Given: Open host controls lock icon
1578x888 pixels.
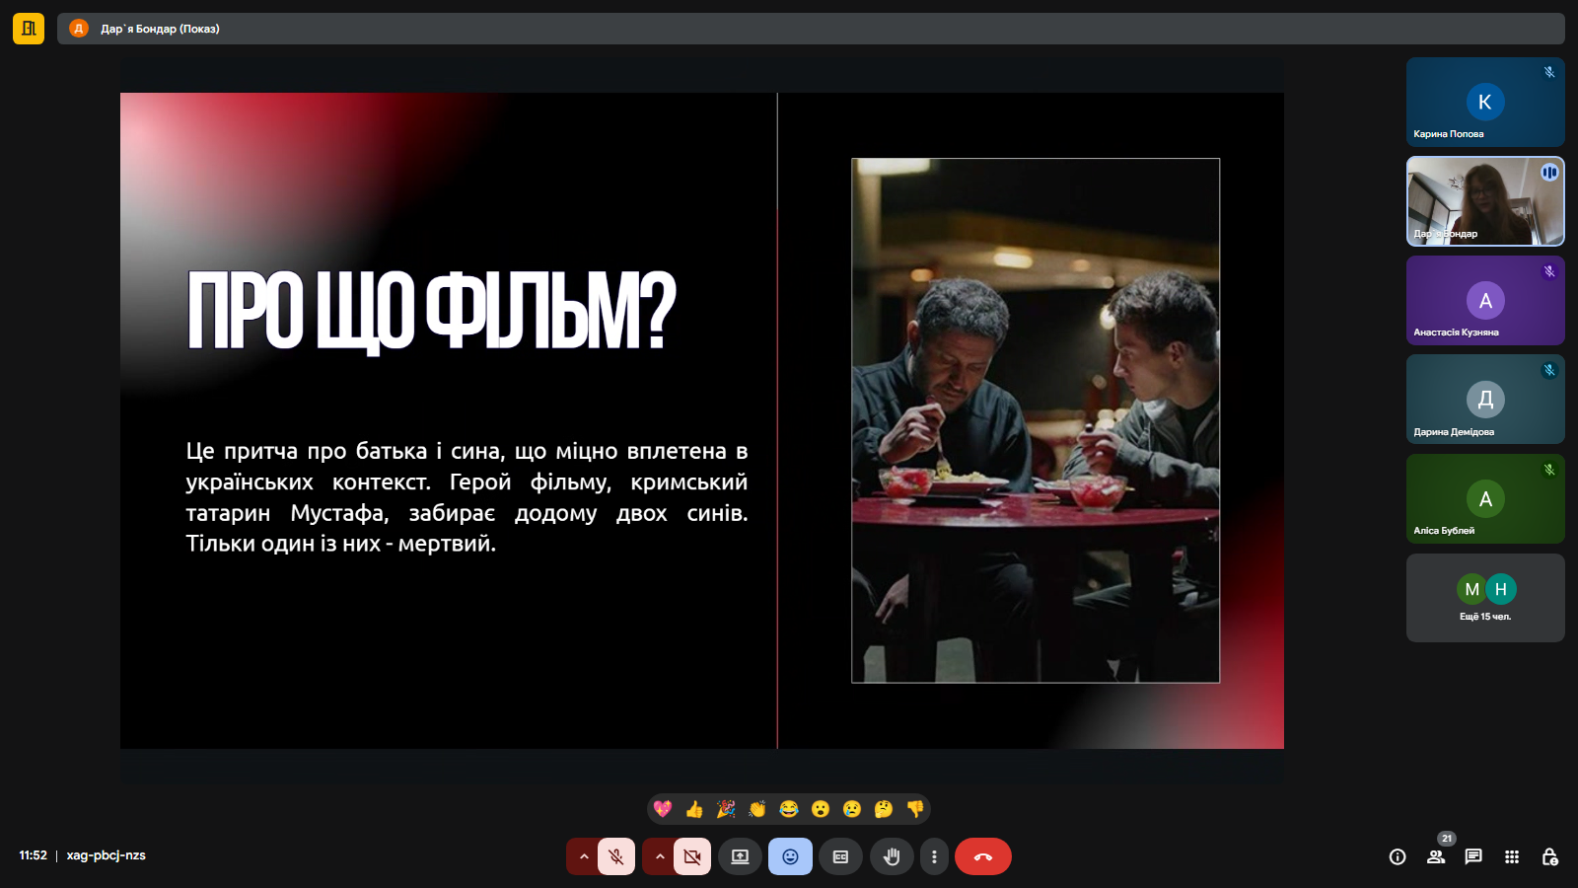Looking at the screenshot, I should pyautogui.click(x=1549, y=856).
